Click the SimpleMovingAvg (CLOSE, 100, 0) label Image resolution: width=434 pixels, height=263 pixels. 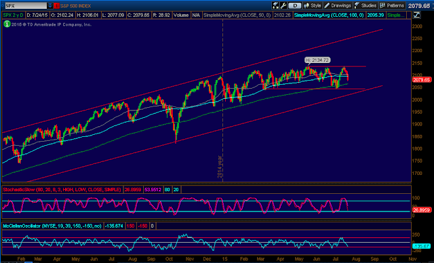[329, 15]
